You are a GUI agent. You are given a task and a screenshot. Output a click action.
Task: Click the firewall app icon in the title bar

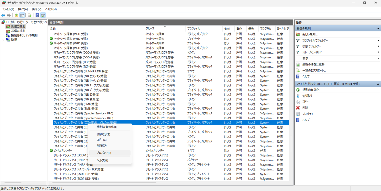coord(3,3)
